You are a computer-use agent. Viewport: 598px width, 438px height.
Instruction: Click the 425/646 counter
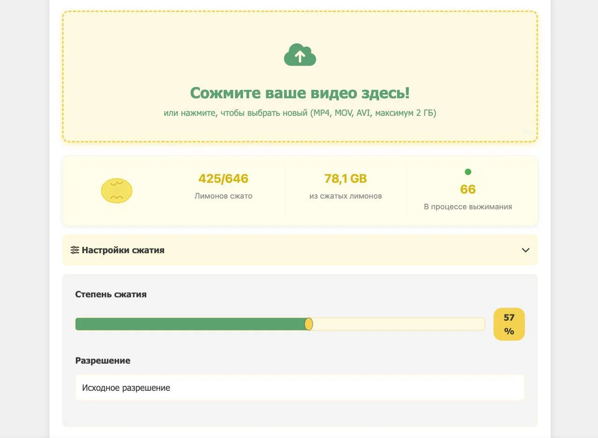tap(223, 179)
